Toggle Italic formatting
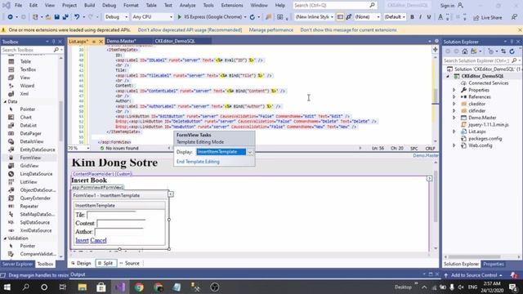This screenshot has width=523, height=294. point(420,17)
